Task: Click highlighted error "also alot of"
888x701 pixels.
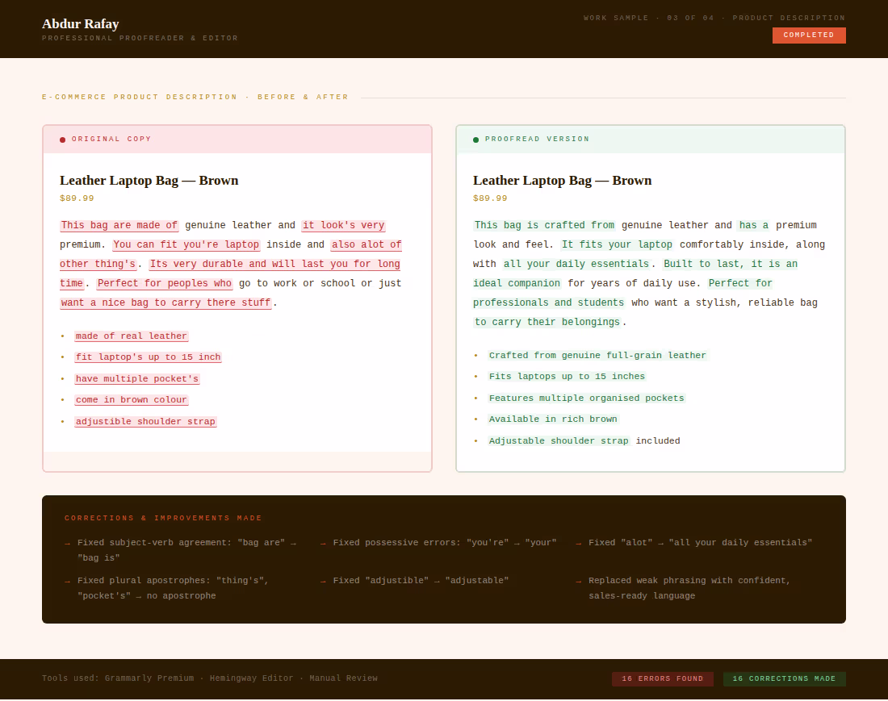Action: [x=367, y=244]
